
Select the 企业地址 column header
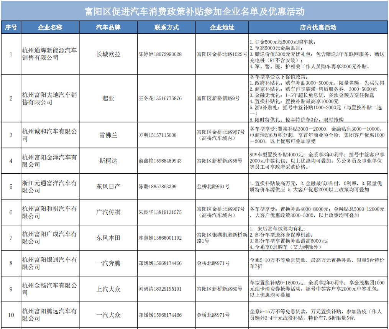(222, 27)
